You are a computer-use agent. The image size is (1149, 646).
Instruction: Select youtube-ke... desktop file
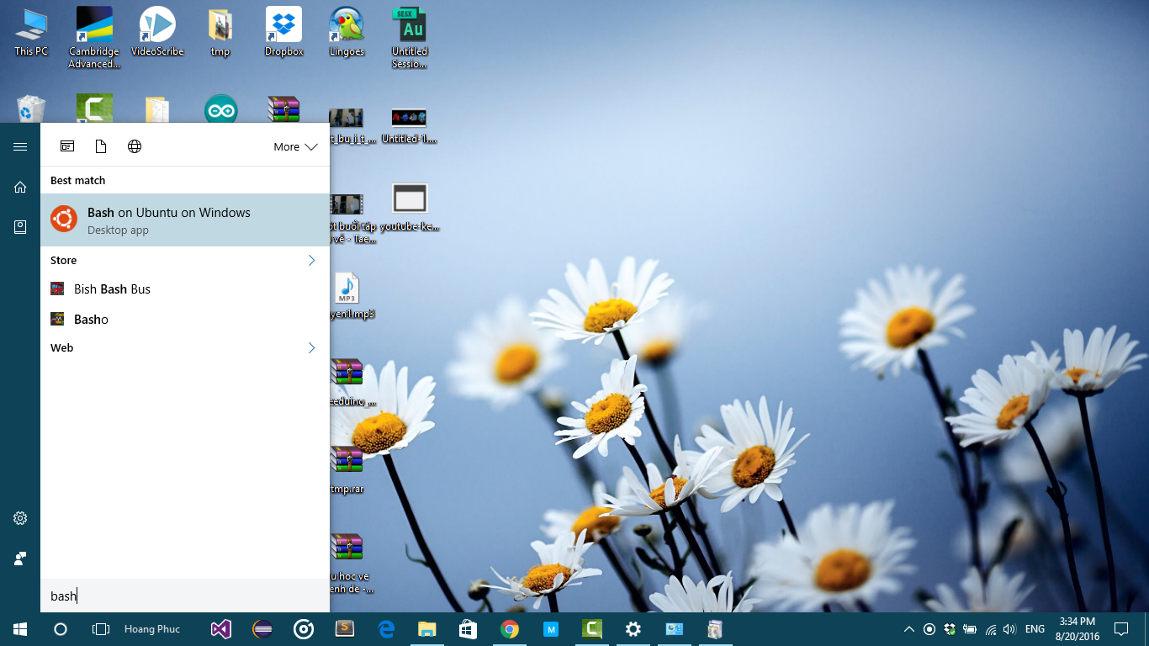tap(410, 208)
